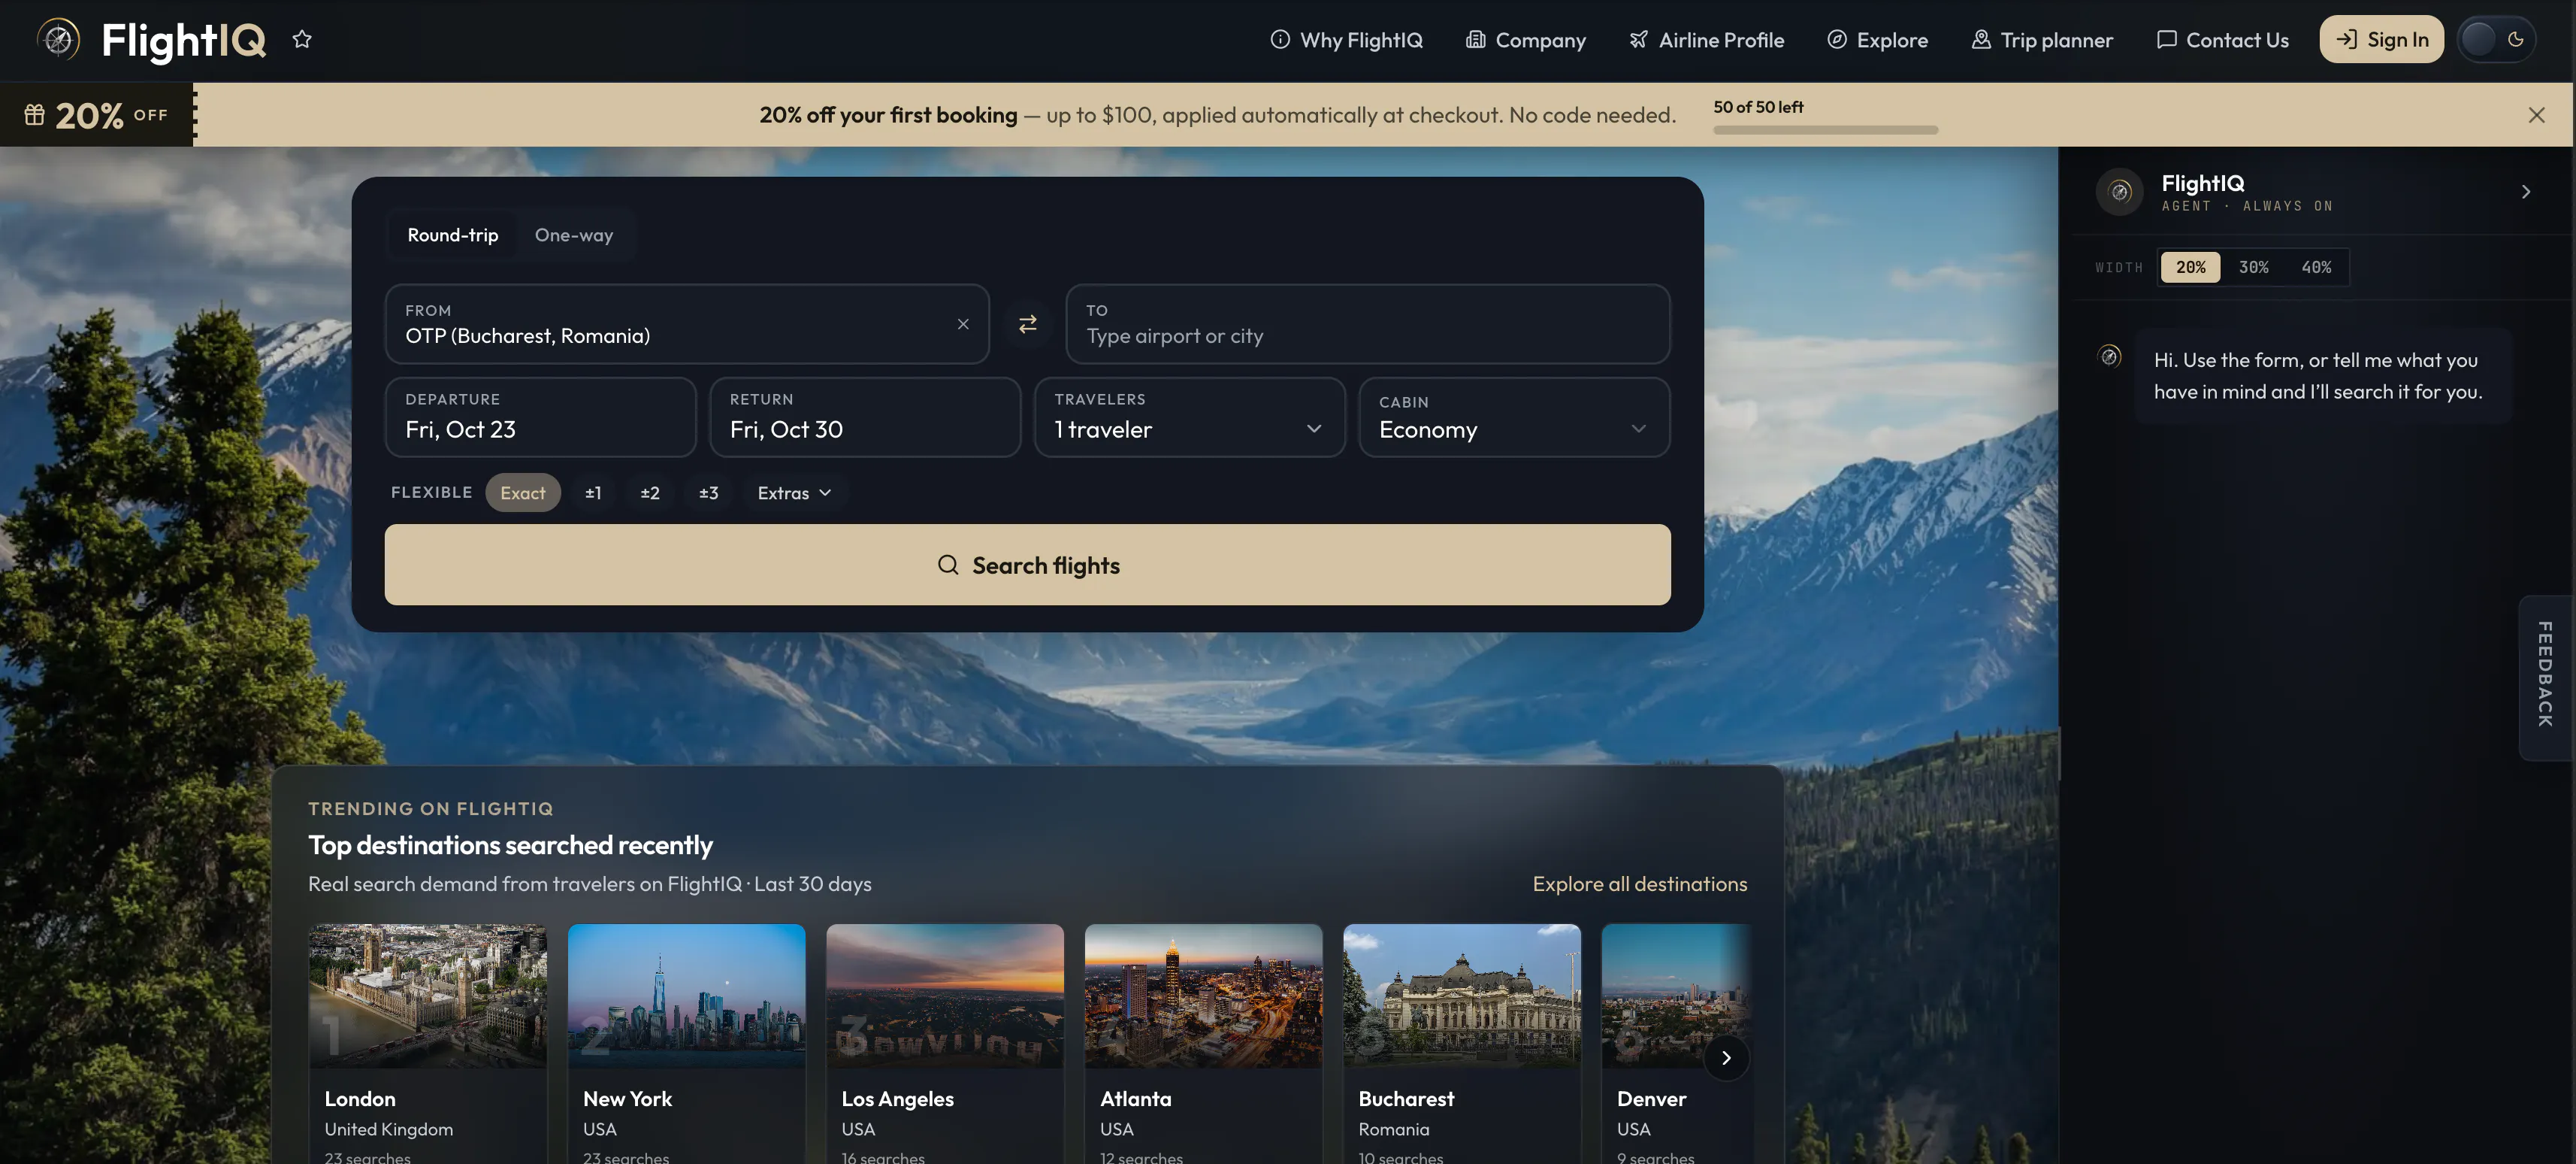Image resolution: width=2576 pixels, height=1164 pixels.
Task: Click the FlightIQ agent avatar icon
Action: point(2119,192)
